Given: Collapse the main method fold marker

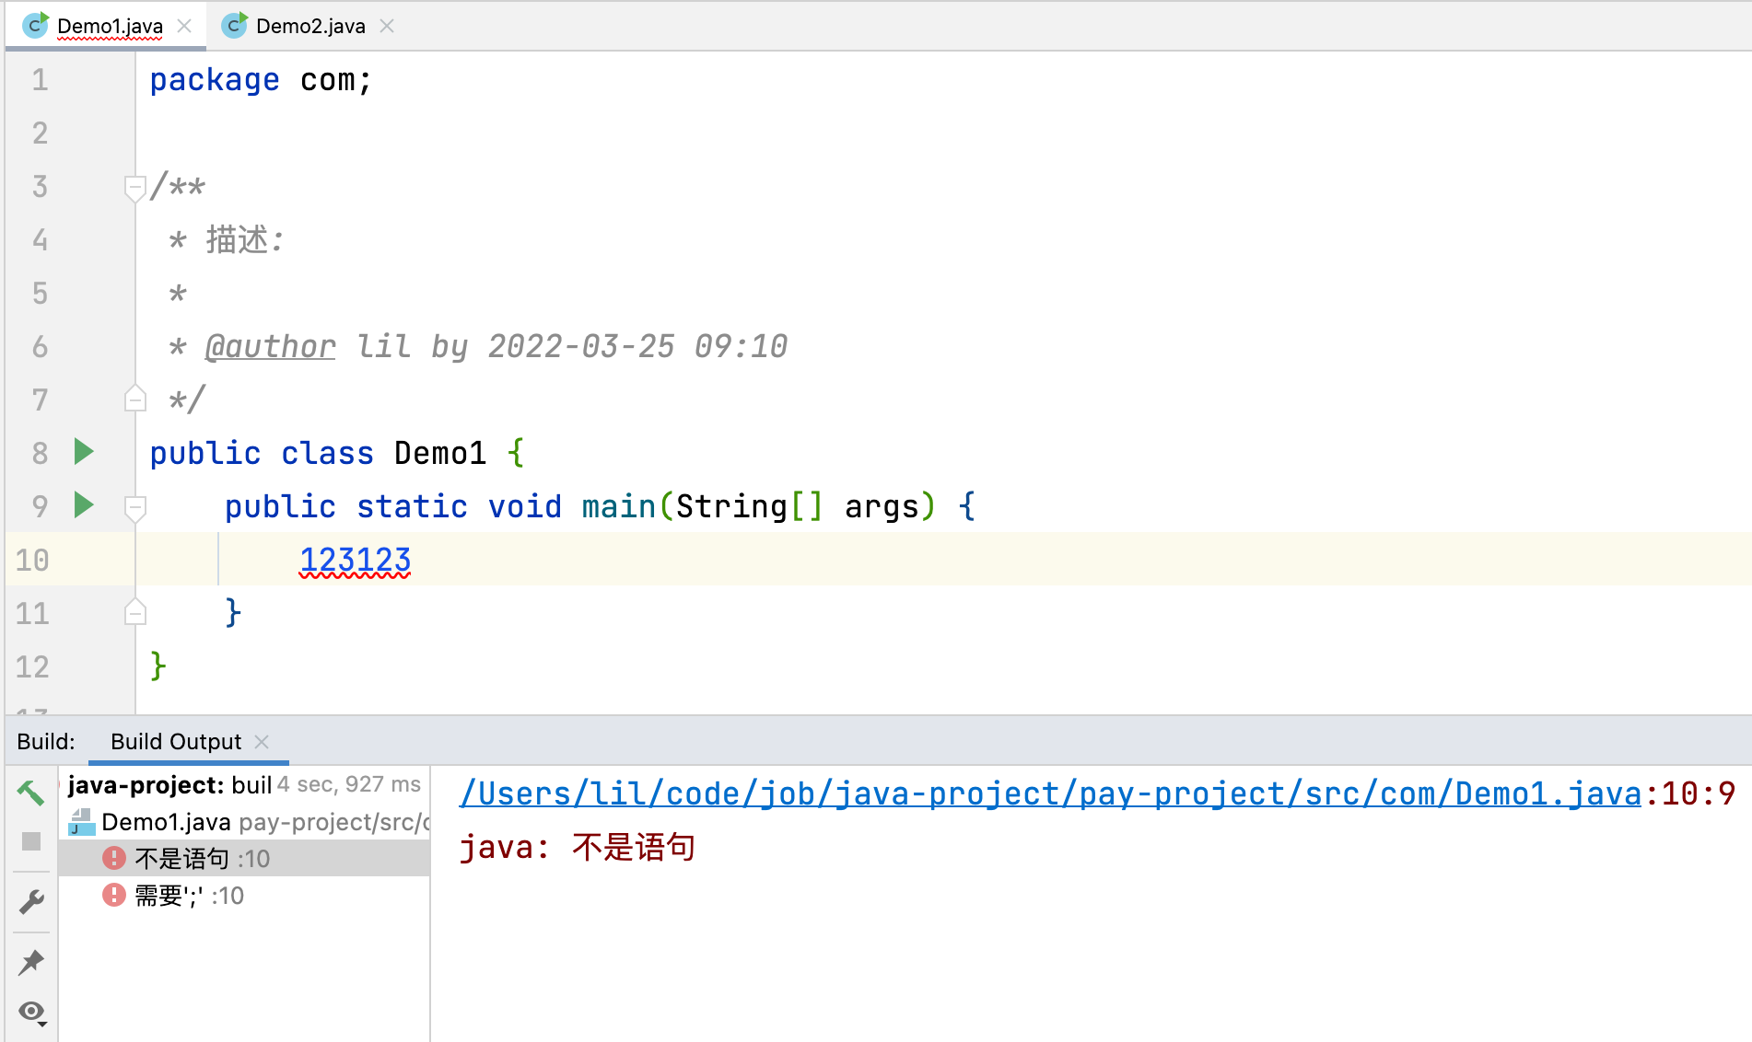Looking at the screenshot, I should (x=134, y=505).
